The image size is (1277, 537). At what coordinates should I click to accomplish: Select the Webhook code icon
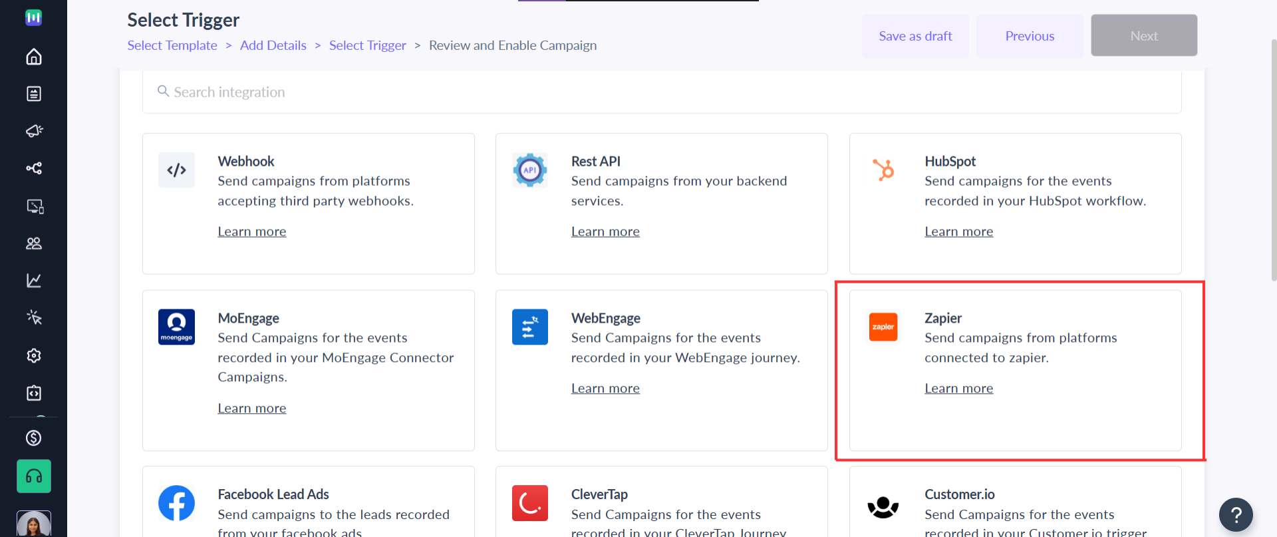[176, 170]
